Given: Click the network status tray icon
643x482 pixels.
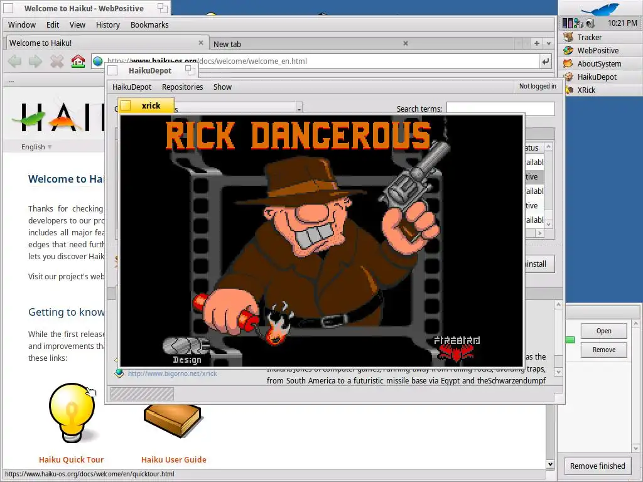Looking at the screenshot, I should [x=578, y=23].
